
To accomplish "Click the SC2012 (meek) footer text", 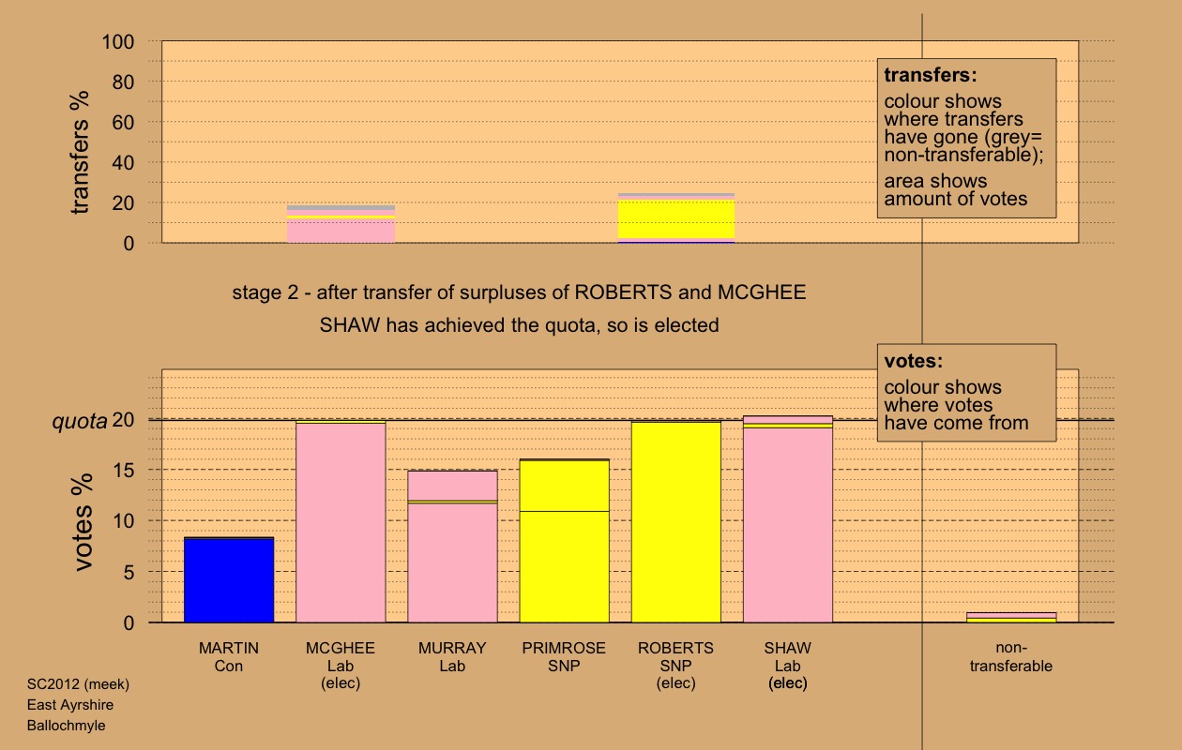I will point(79,684).
